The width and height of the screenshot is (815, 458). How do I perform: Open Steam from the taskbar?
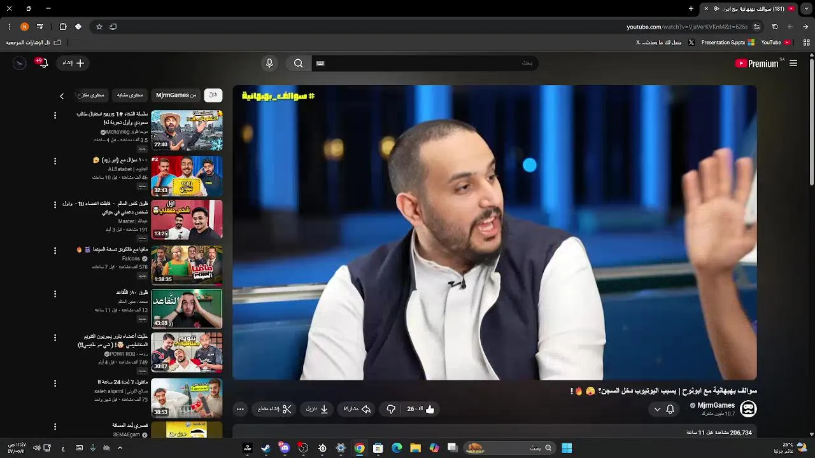[266, 448]
